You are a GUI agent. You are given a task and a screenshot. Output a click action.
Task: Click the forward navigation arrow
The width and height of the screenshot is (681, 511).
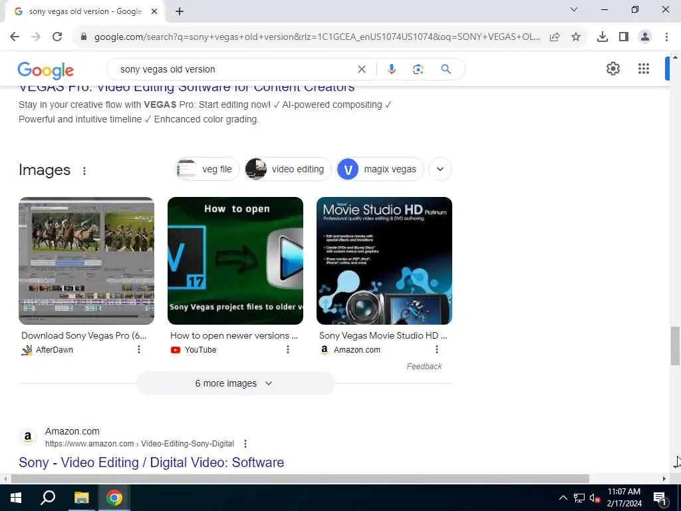(x=36, y=37)
